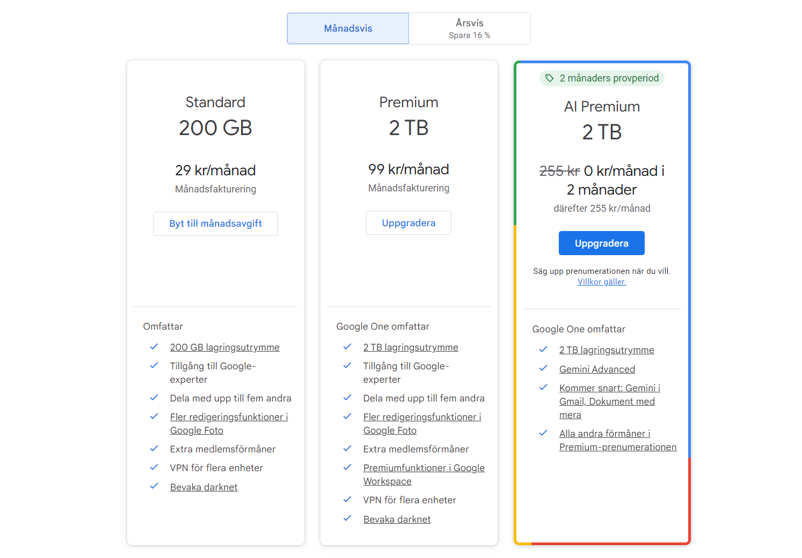
Task: Click checkmark beside Gemini Advanced
Action: [543, 368]
